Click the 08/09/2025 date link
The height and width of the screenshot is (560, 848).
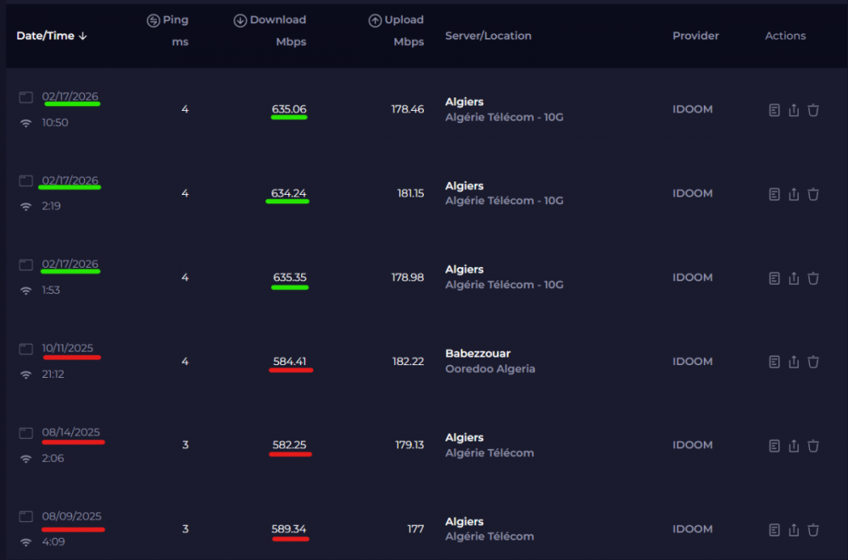71,516
